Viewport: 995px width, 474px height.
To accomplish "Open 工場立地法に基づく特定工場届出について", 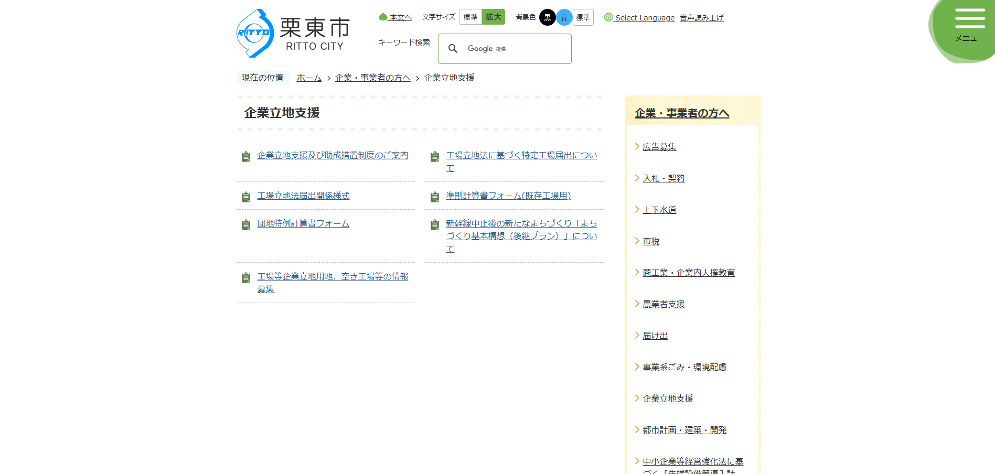I will [x=521, y=161].
